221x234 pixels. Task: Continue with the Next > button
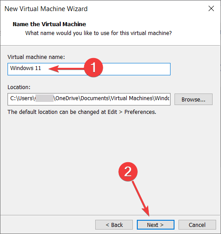tap(155, 225)
